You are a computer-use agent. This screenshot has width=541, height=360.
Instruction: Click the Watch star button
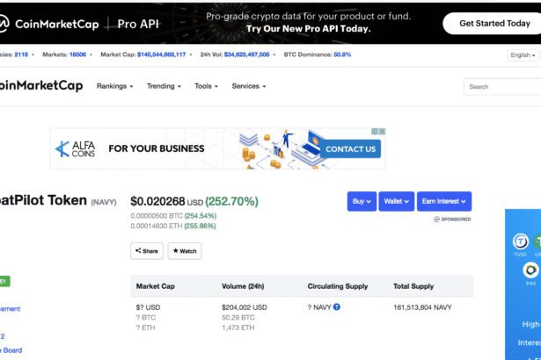click(185, 251)
